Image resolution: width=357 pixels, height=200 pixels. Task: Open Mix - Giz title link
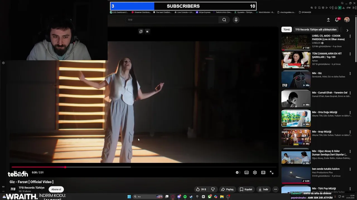coord(317,73)
